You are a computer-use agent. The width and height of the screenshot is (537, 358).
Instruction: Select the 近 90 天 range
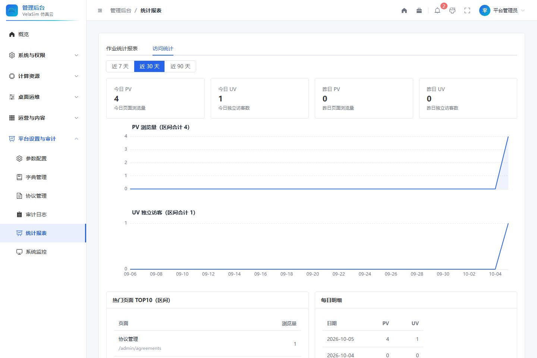coord(180,66)
